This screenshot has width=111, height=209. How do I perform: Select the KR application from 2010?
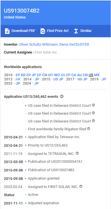pos(23,75)
